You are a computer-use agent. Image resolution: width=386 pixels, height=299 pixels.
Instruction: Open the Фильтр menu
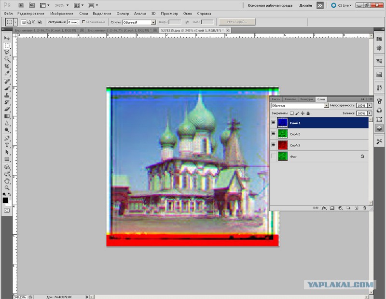123,14
